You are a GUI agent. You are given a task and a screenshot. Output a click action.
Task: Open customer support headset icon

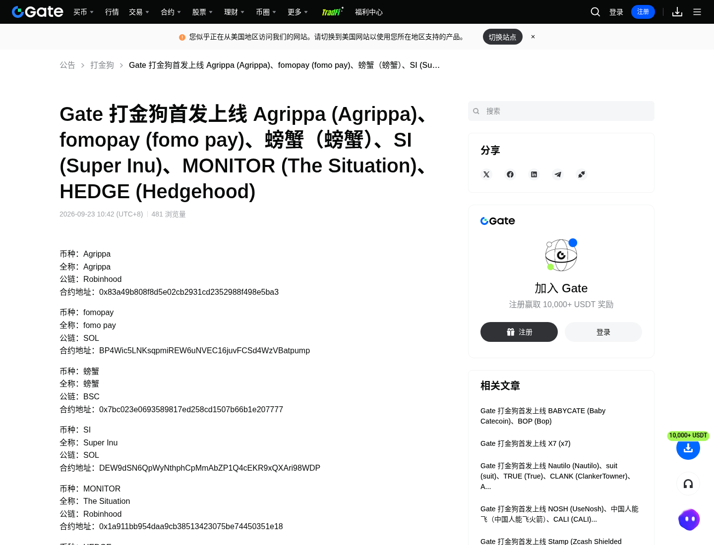(x=688, y=484)
